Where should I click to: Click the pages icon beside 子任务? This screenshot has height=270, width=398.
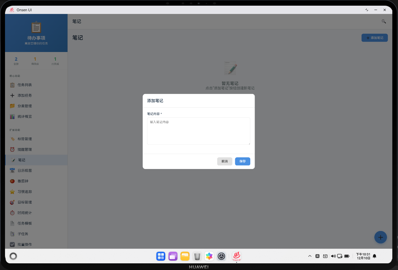pos(12,234)
